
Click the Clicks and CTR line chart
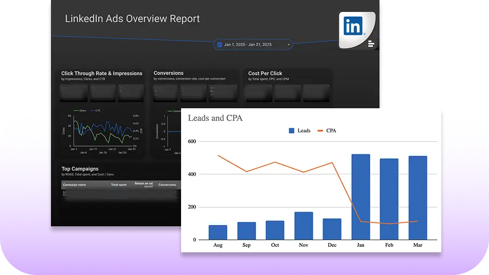[x=102, y=131]
